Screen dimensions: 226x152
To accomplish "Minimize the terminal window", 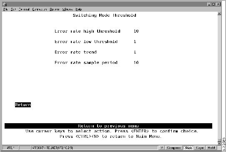I will (x=209, y=4).
